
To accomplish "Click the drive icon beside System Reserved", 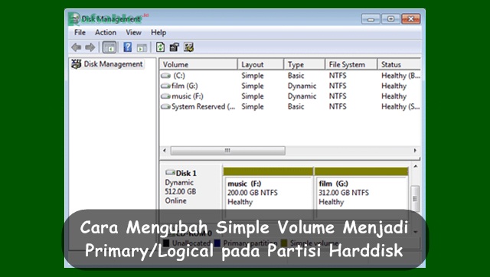I will (165, 106).
